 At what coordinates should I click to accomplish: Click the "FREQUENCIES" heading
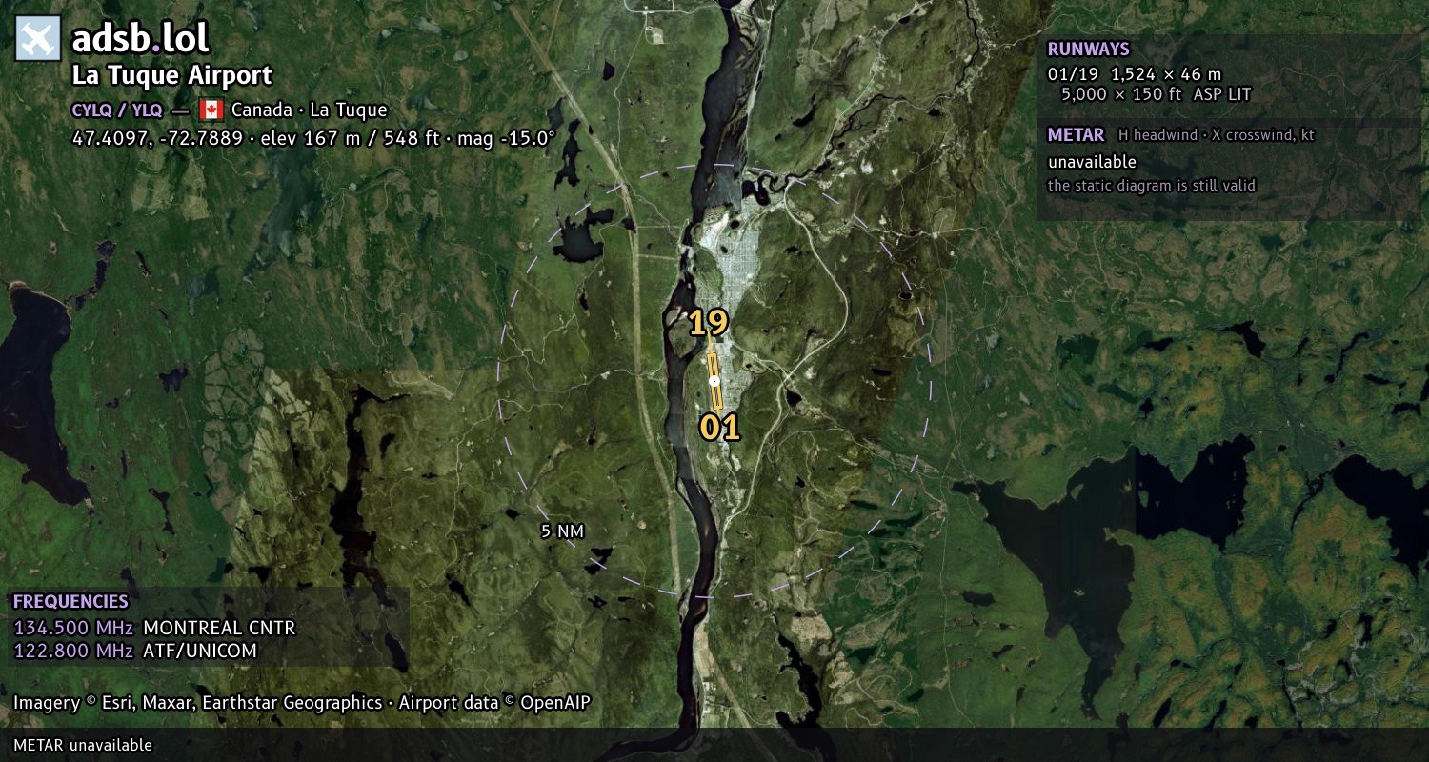click(x=70, y=602)
